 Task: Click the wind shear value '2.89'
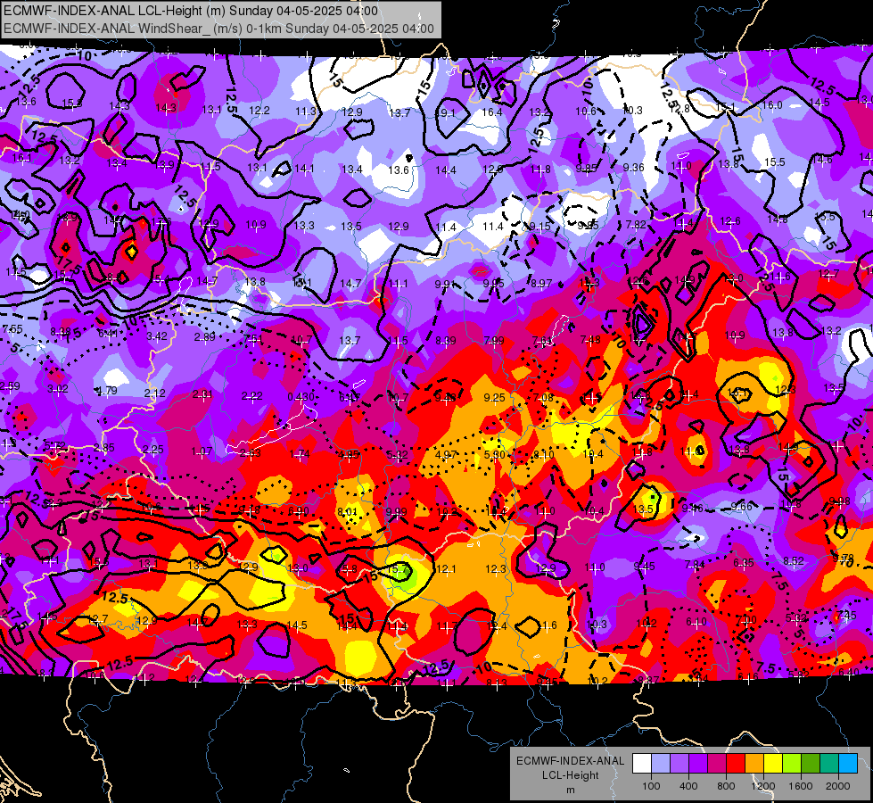(204, 337)
